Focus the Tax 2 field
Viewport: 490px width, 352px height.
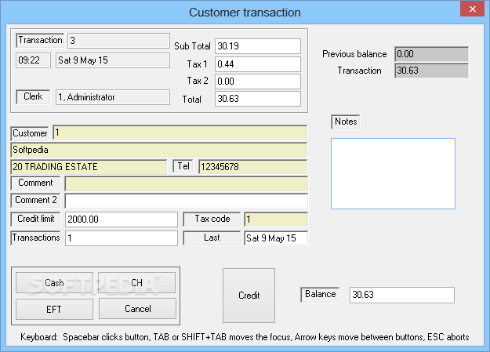coord(258,82)
